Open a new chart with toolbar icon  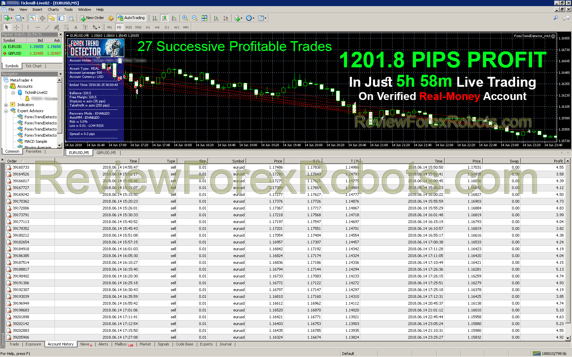coord(6,18)
